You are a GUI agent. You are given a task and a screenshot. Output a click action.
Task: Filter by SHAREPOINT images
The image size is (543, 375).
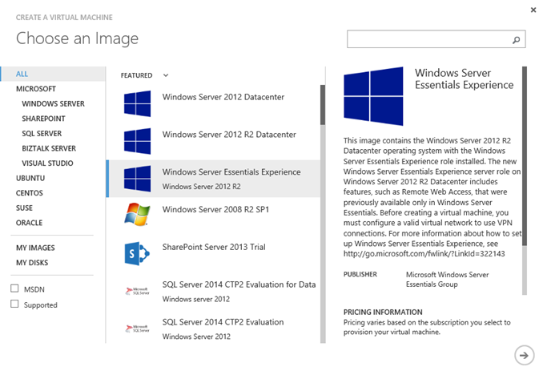point(43,119)
